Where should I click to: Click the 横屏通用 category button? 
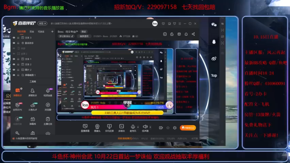(84, 36)
